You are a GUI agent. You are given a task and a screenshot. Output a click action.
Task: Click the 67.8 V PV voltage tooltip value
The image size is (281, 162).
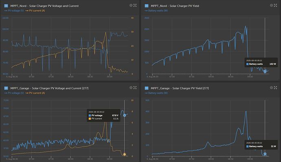(x=115, y=115)
